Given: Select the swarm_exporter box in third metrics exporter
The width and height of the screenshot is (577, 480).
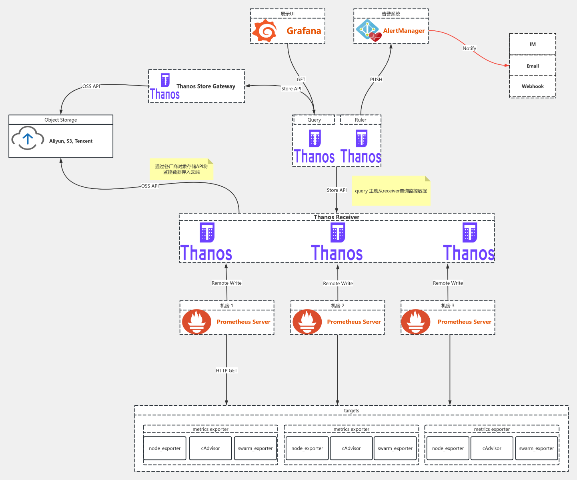Looking at the screenshot, I should point(537,448).
